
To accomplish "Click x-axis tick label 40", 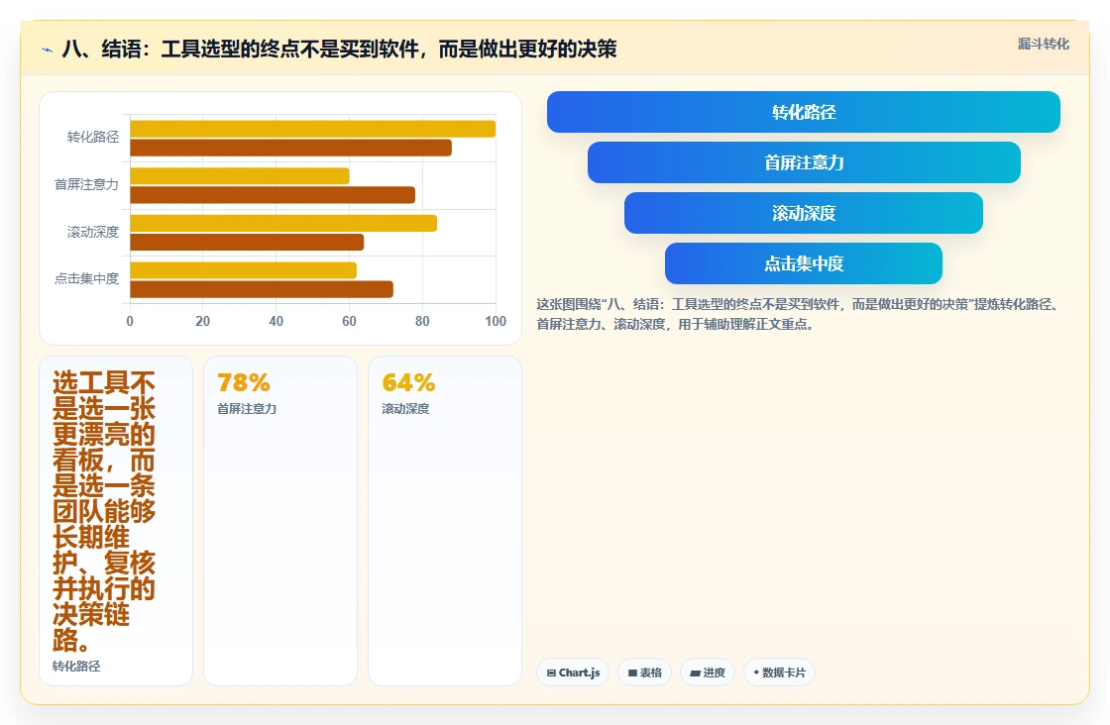I will [x=277, y=321].
